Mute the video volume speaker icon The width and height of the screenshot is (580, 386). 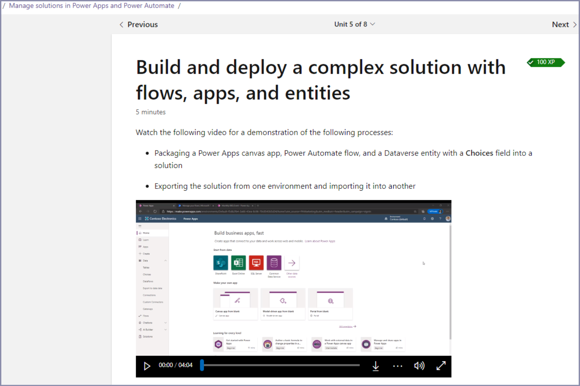pos(419,366)
